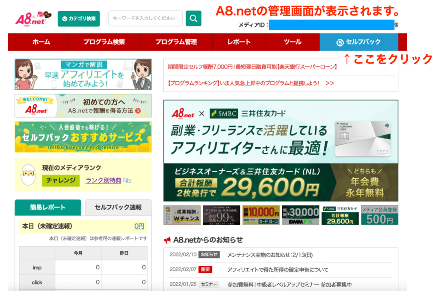
Task: Select the DMM FX 30,000 thumbnail
Action: 301,215
